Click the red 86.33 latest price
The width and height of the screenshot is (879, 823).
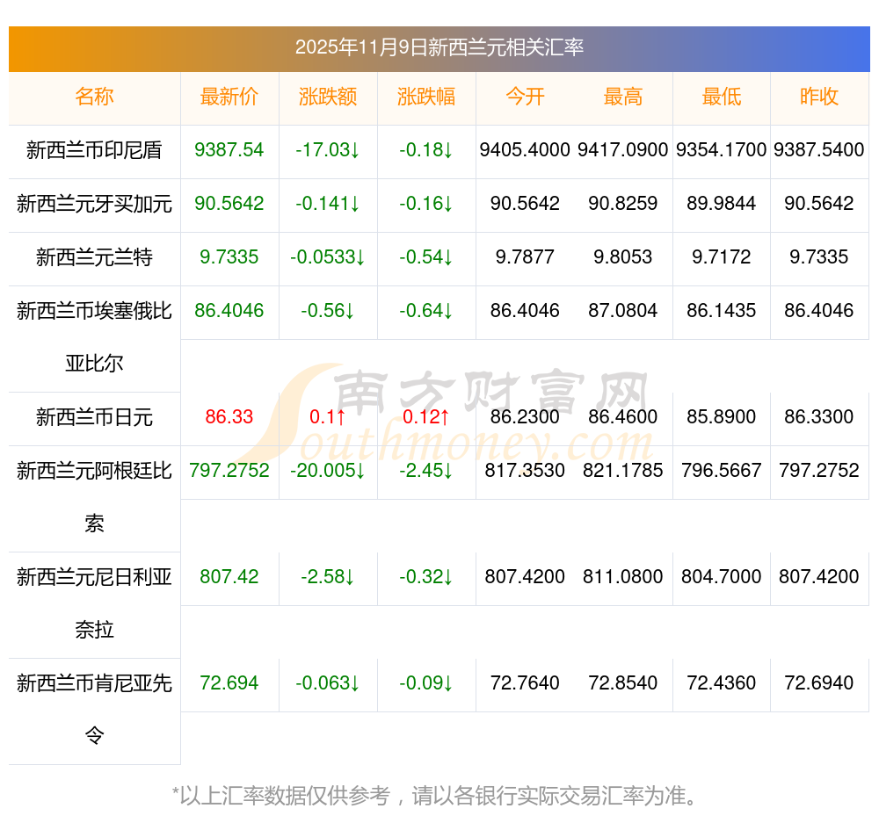229,417
